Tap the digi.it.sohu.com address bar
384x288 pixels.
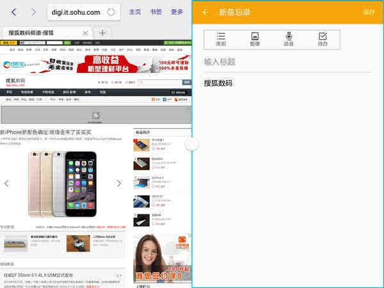(83, 12)
